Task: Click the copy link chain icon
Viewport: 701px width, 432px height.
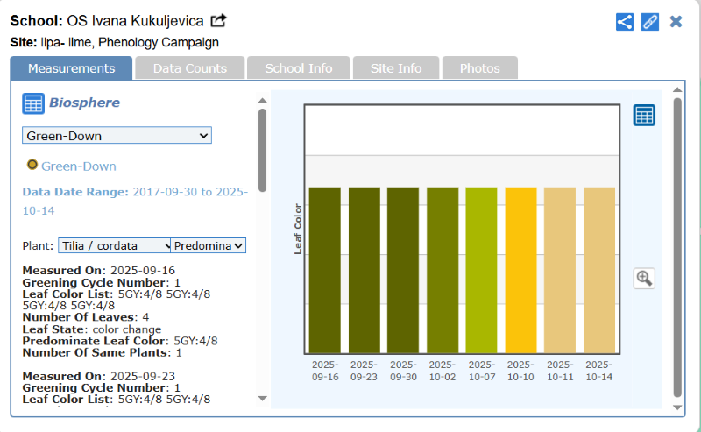Action: [649, 22]
